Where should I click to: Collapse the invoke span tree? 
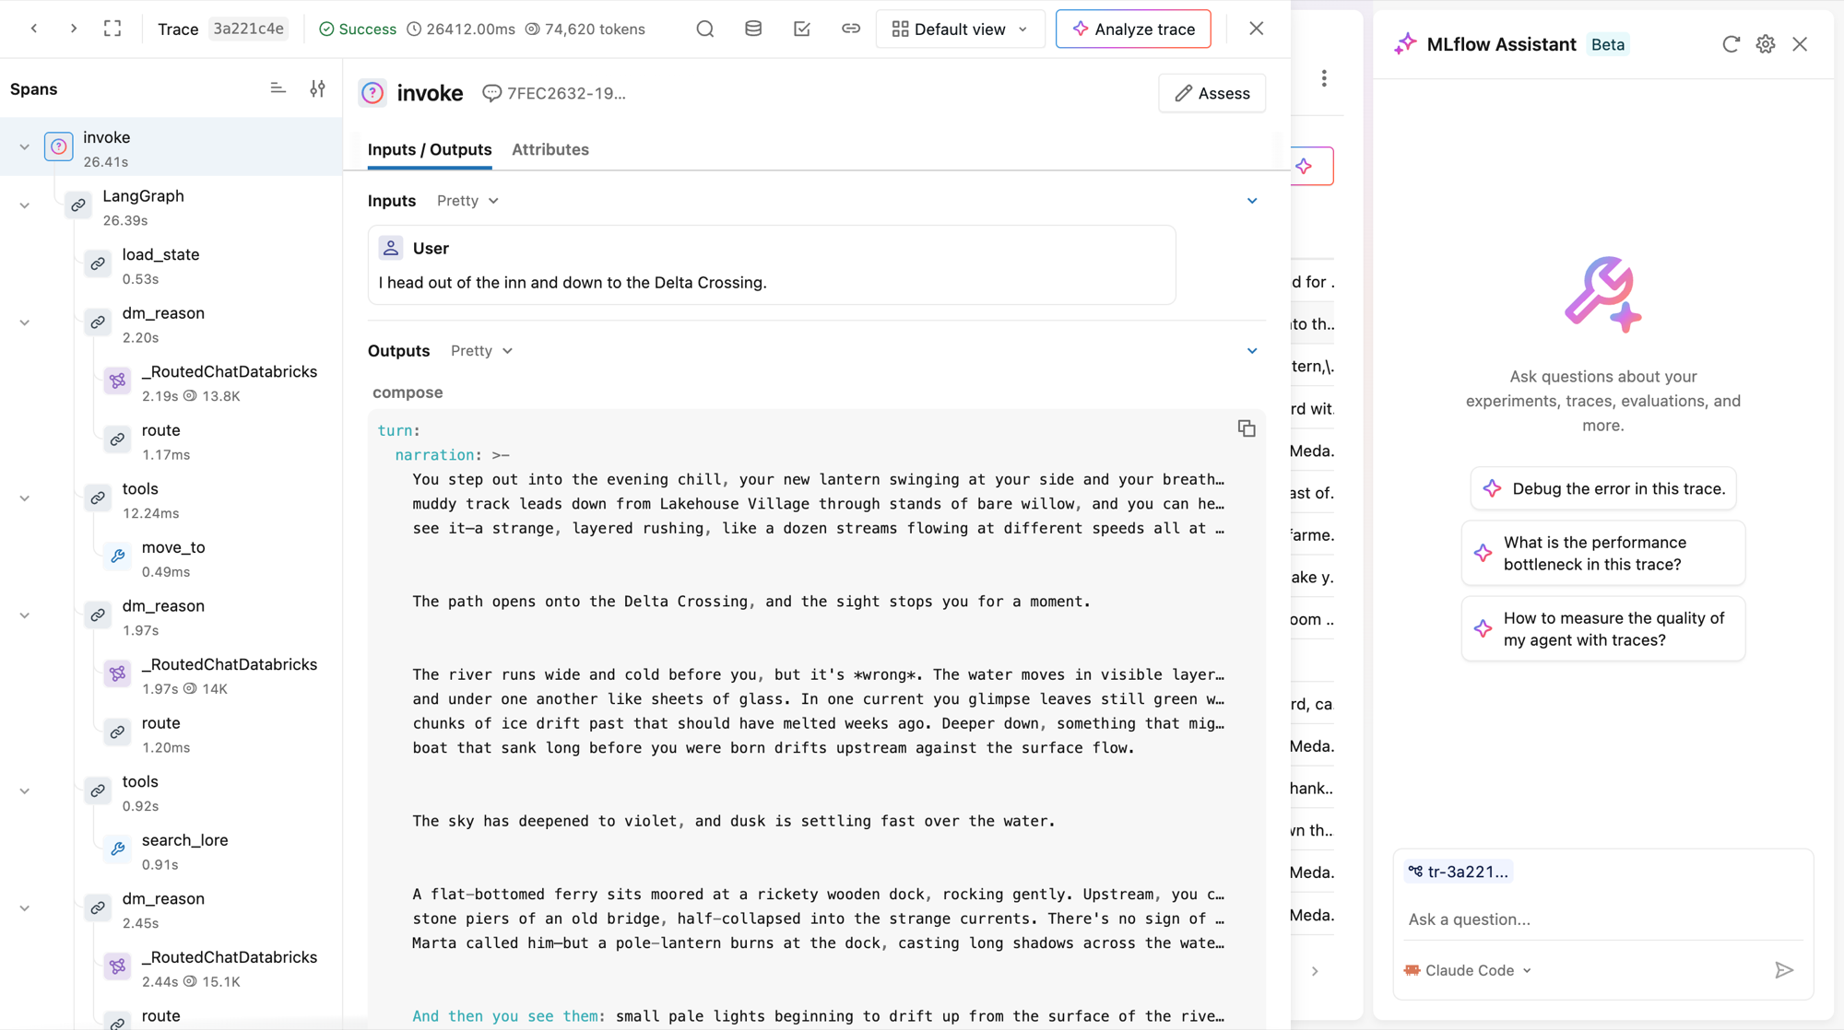point(25,147)
